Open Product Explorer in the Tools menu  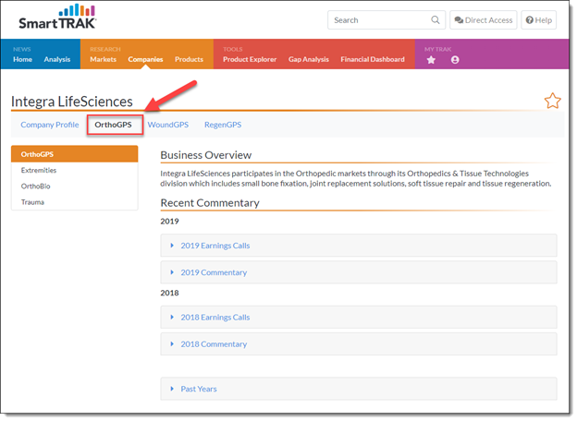250,59
